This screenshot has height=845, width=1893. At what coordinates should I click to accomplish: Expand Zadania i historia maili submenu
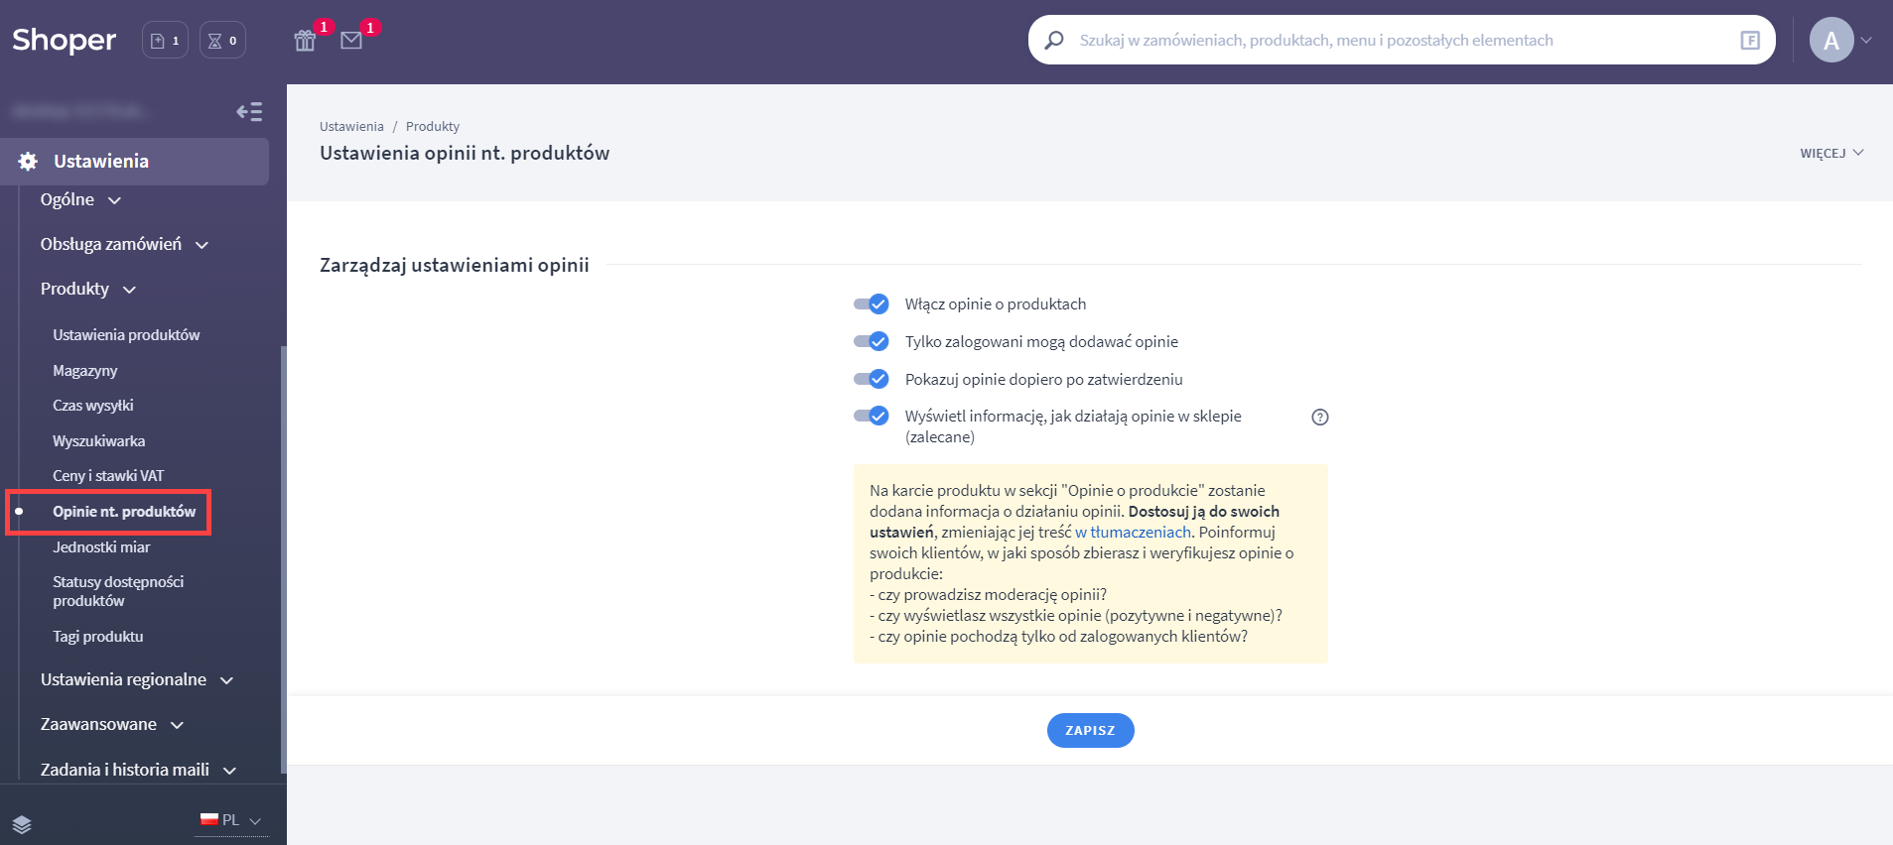[x=138, y=770]
